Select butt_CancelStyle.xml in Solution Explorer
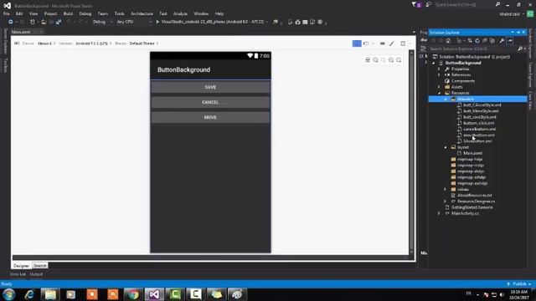The width and height of the screenshot is (536, 301). [x=482, y=105]
